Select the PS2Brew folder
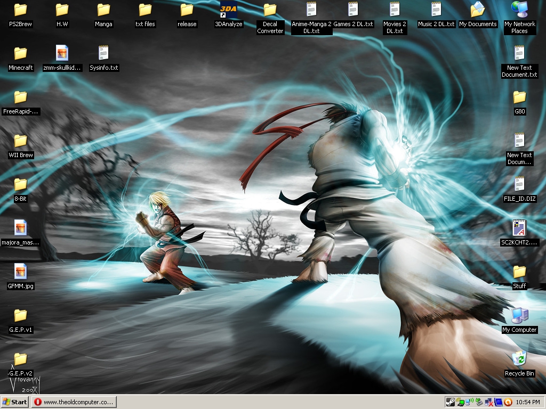This screenshot has width=546, height=409. (20, 10)
